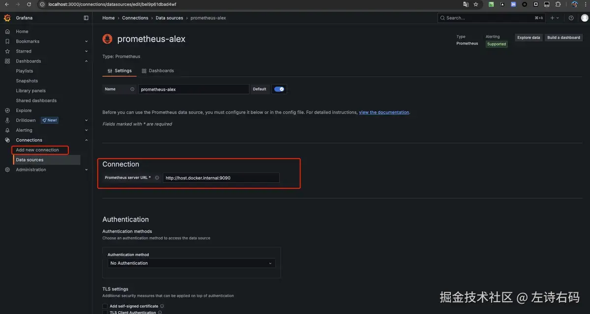The height and width of the screenshot is (314, 590).
Task: Click the Connections breadcrumb link
Action: (135, 18)
